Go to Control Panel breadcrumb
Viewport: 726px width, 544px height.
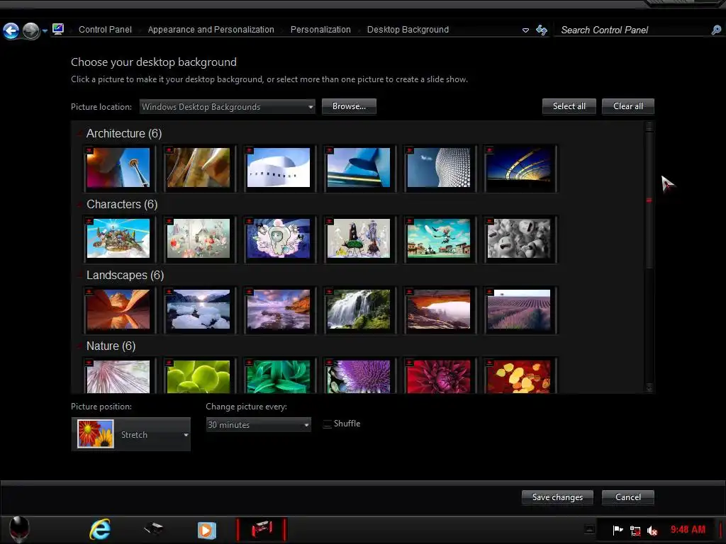[x=105, y=30]
